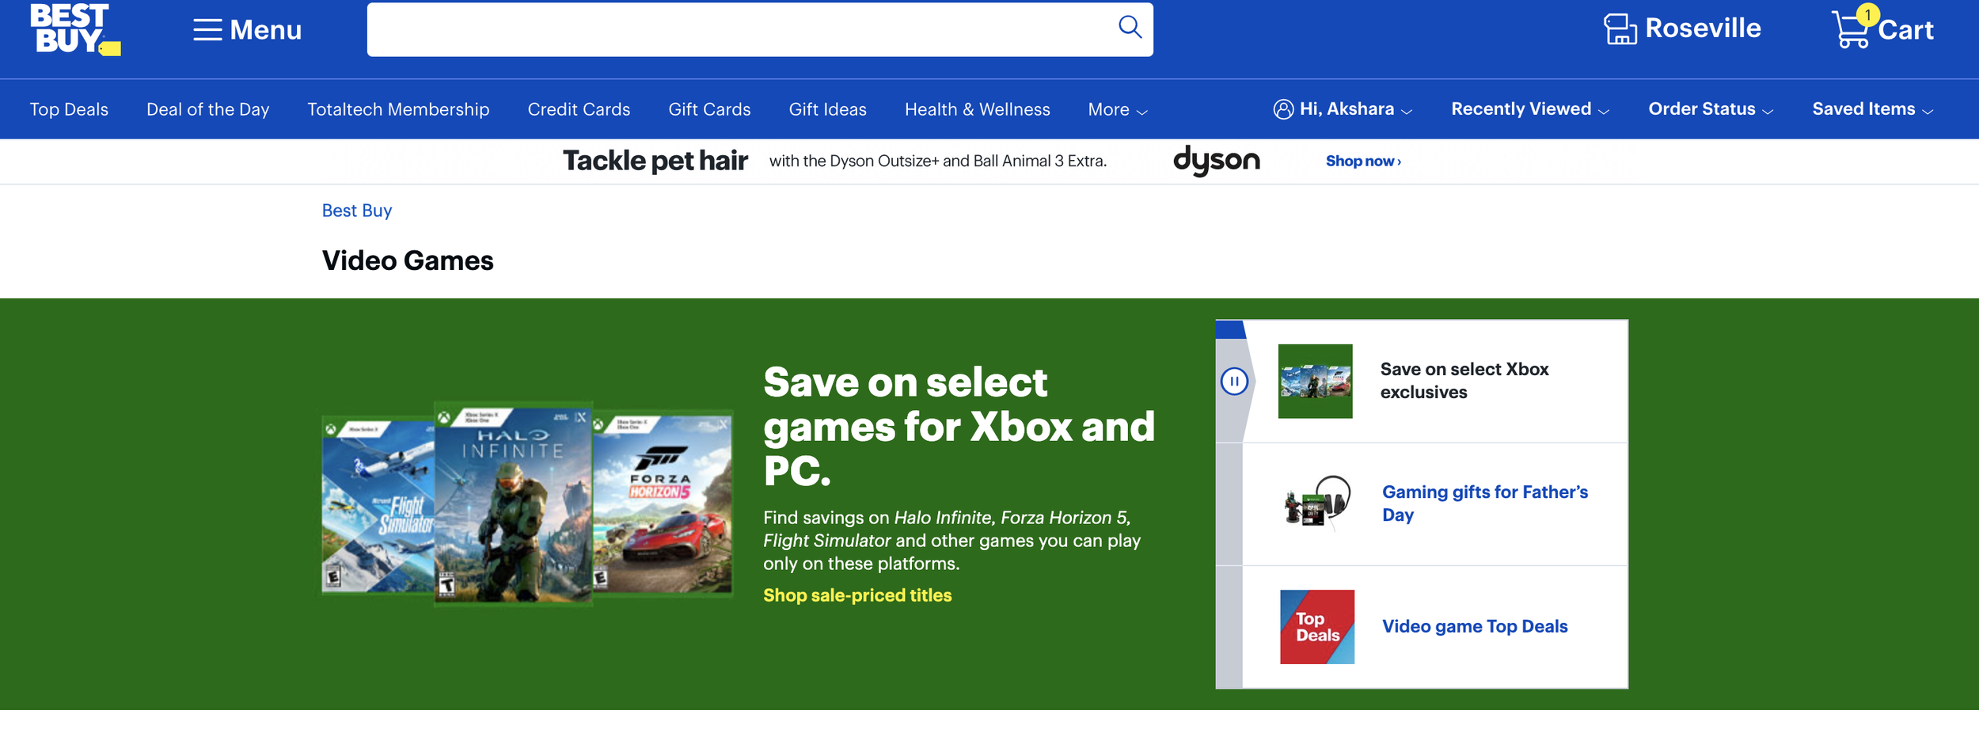Viewport: 1979px width, 737px height.
Task: Open Deal of the Day
Action: (208, 109)
